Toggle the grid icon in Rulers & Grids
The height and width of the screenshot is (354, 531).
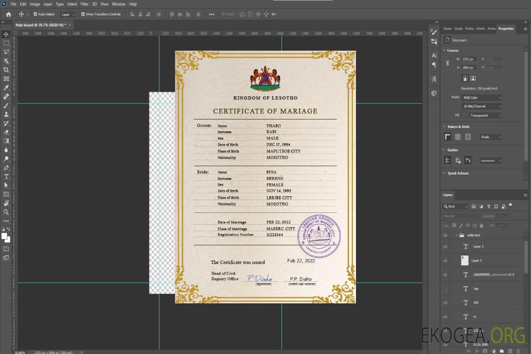tap(458, 137)
